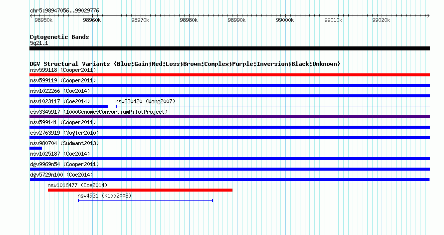
Task: Click the 98980k ruler tick label
Action: tap(189, 20)
